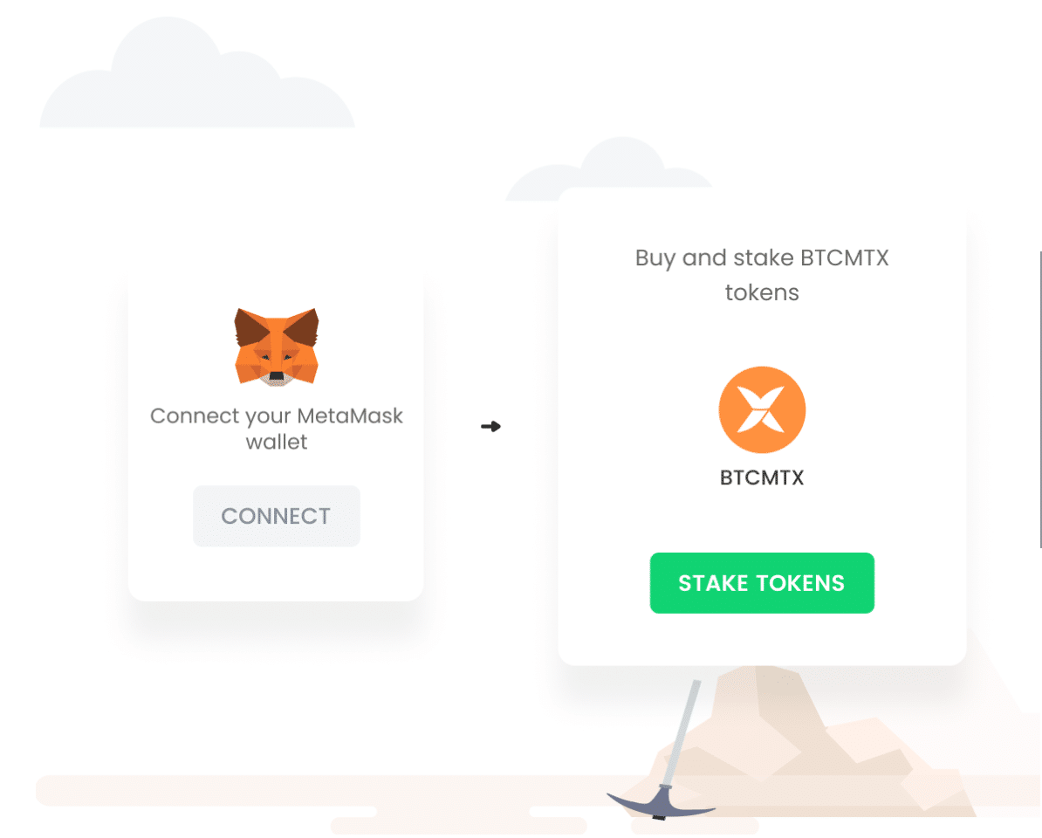Viewport: 1042px width, 838px height.
Task: Click the fox's black nose
Action: point(277,376)
